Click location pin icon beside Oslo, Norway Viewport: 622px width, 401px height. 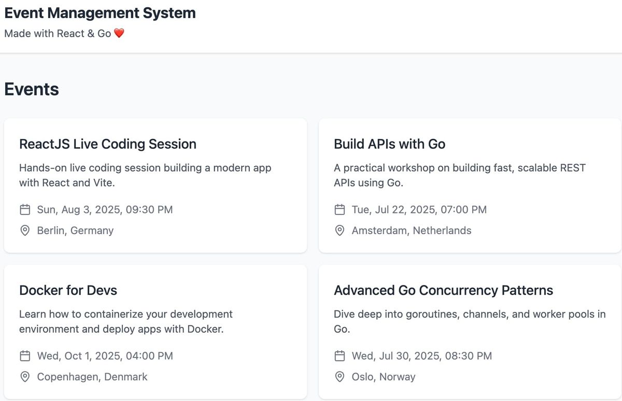[340, 377]
